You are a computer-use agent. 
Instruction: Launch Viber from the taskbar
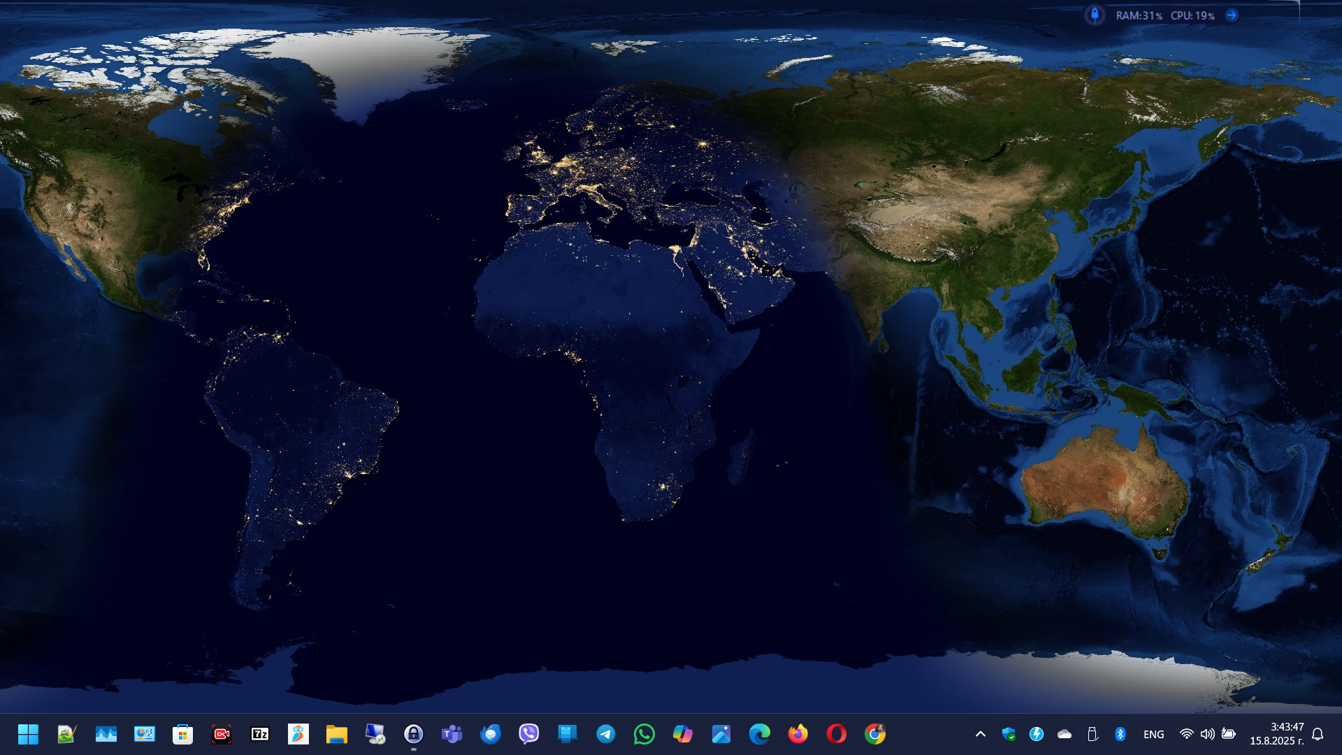pos(528,734)
